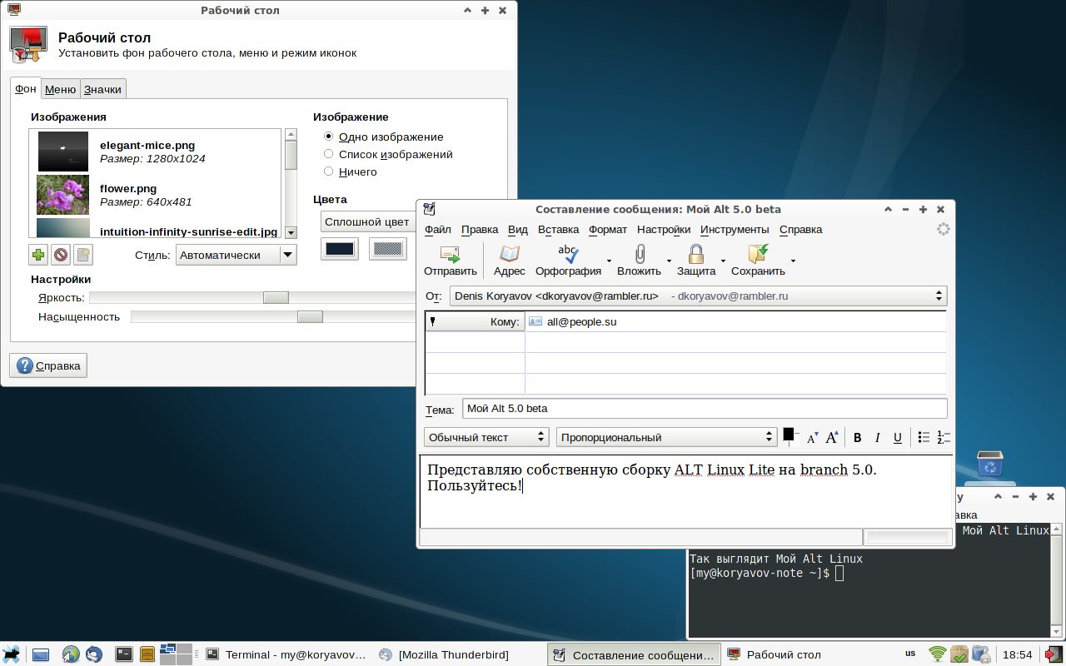Open the first dark color swatch
Screen dimensions: 1066x666
tap(340, 249)
